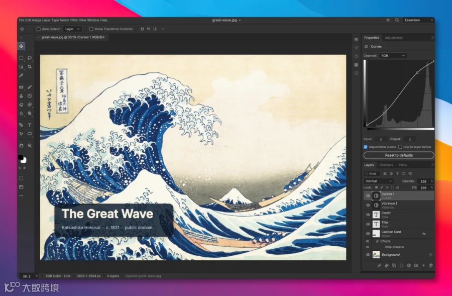Select the Eyedropper tool
The image size is (452, 296).
point(21,75)
